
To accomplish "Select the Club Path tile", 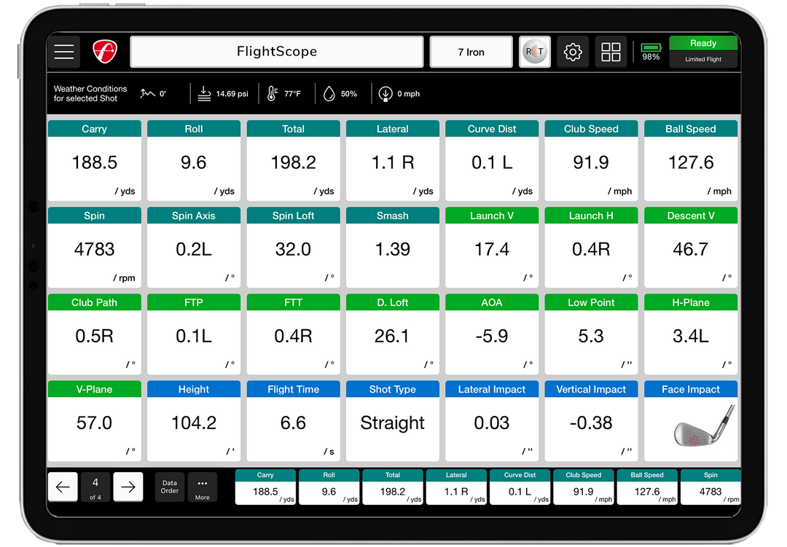I will (94, 334).
